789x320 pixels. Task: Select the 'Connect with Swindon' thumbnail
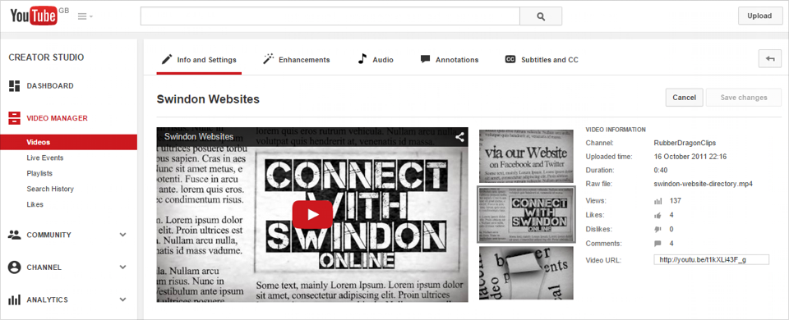click(x=526, y=214)
